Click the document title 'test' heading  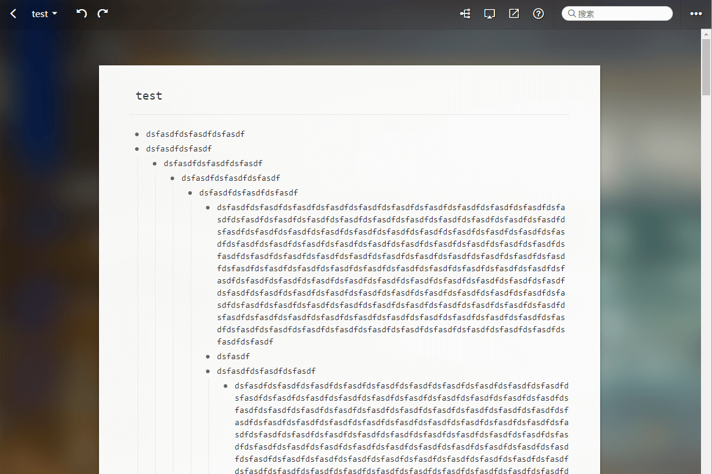149,95
